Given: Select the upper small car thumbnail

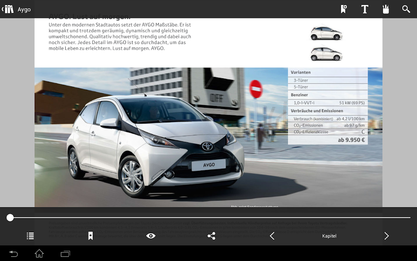Looking at the screenshot, I should click(326, 33).
